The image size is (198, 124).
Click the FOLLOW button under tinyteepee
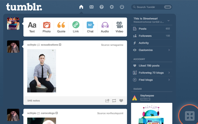[145, 99]
